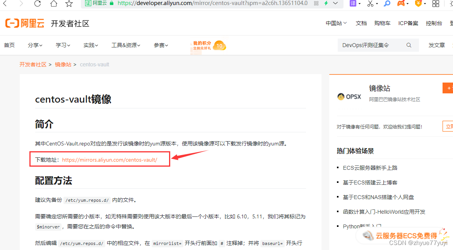Expand the address bar history chevron
This screenshot has width=453, height=250.
[335, 3]
